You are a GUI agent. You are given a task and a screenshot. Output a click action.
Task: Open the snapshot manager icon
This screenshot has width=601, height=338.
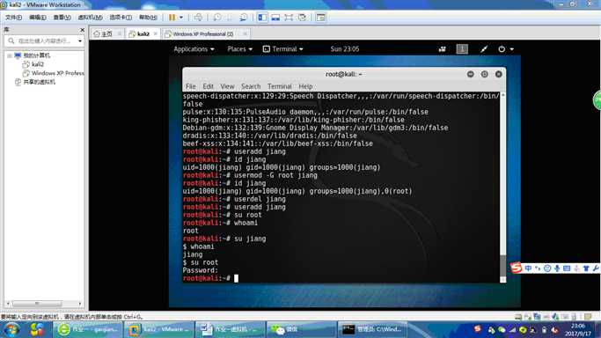pyautogui.click(x=244, y=18)
